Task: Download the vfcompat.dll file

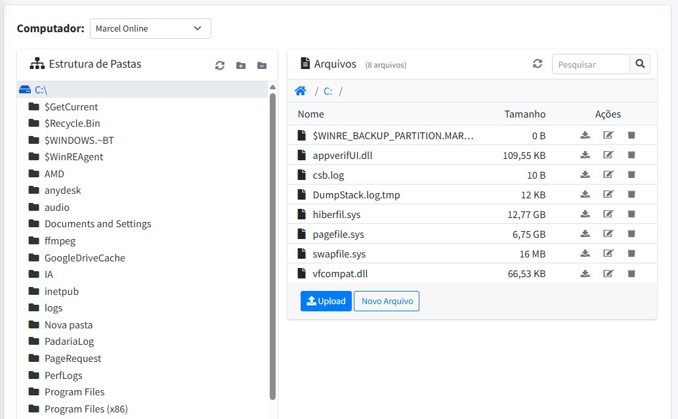Action: (x=585, y=273)
